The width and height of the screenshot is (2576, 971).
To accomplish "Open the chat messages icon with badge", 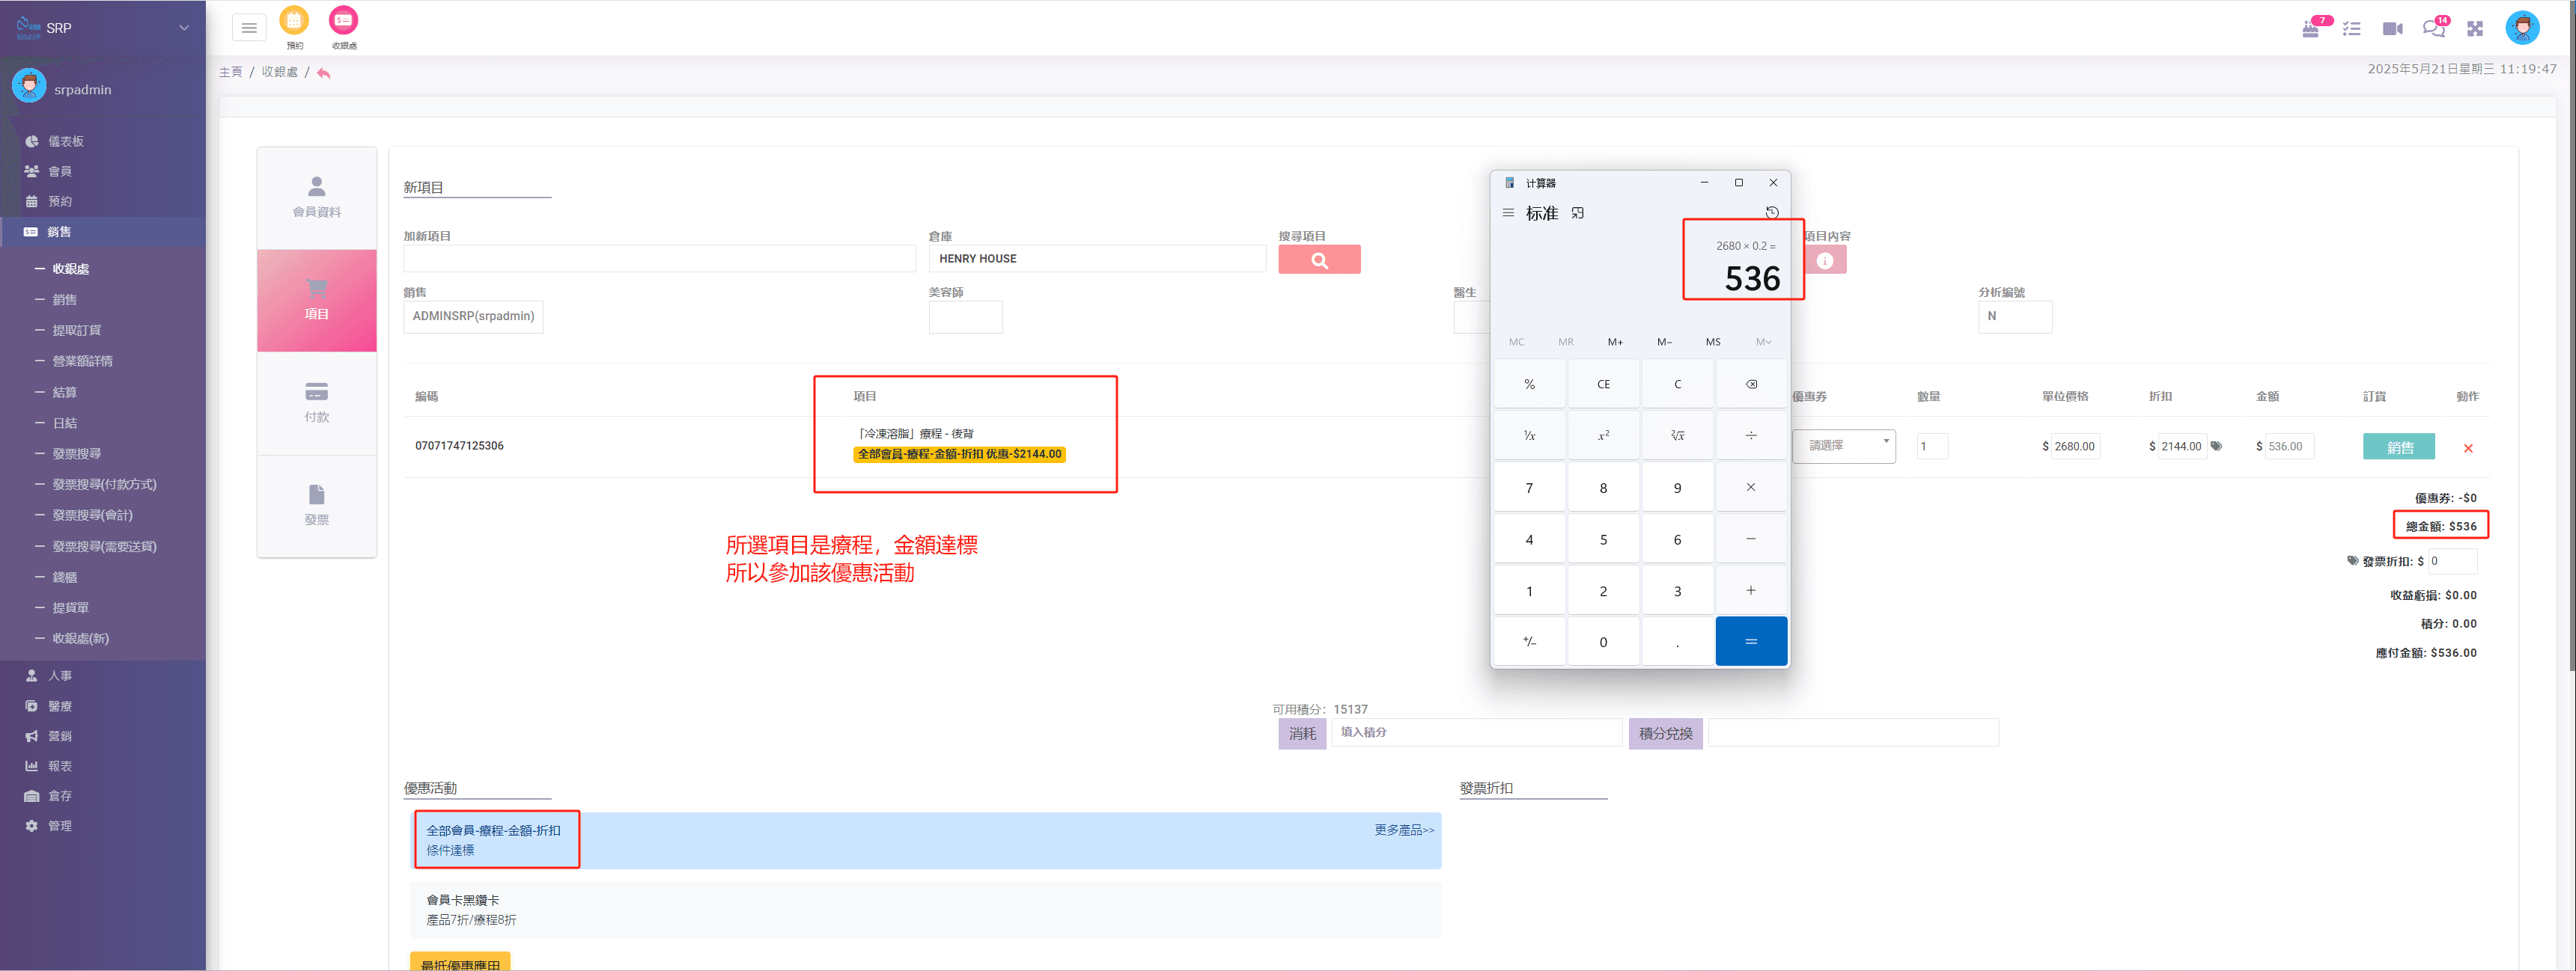I will click(2433, 29).
